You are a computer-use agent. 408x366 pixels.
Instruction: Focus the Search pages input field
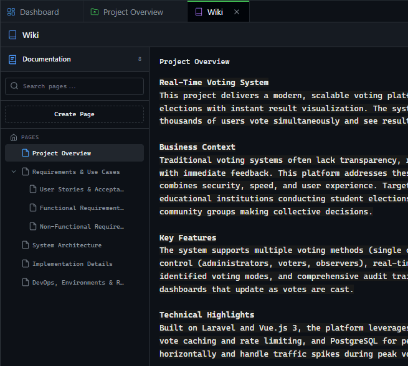[x=81, y=86]
